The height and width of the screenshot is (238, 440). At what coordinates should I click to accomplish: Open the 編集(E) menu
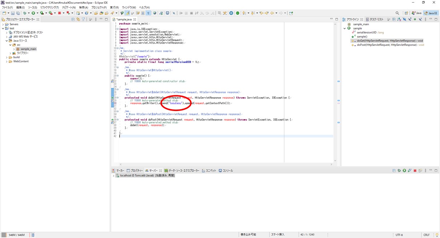coord(20,7)
